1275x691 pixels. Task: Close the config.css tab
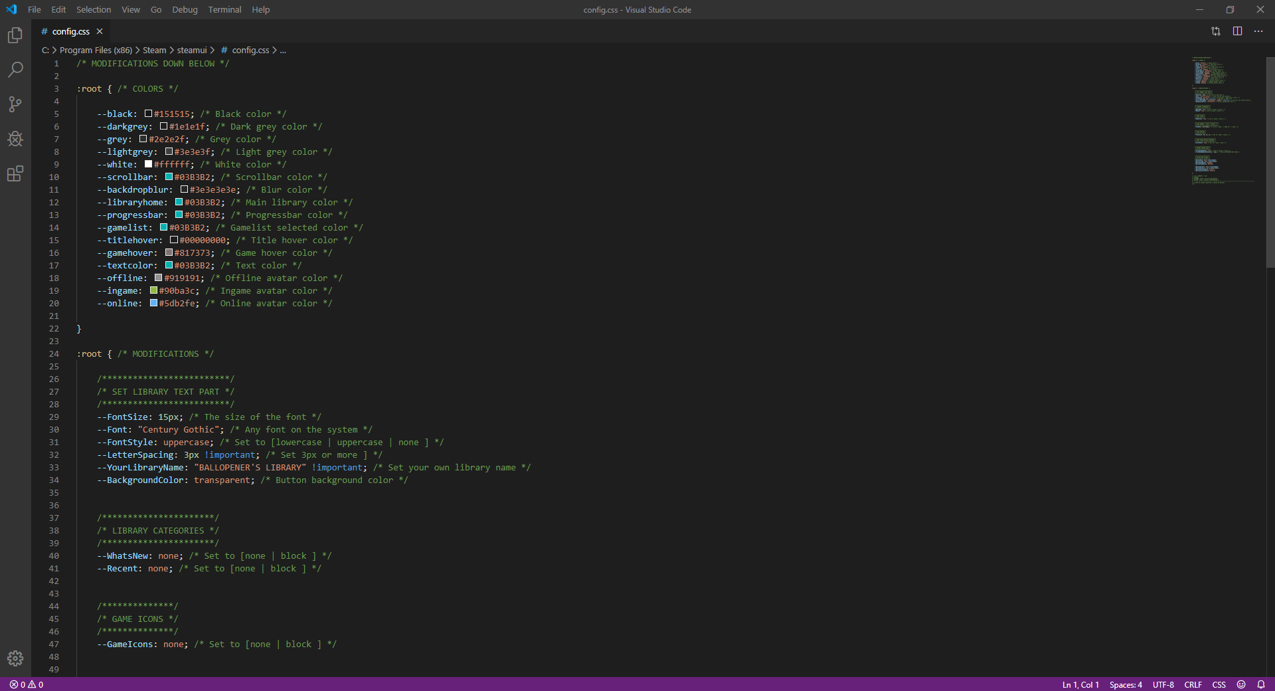click(100, 31)
